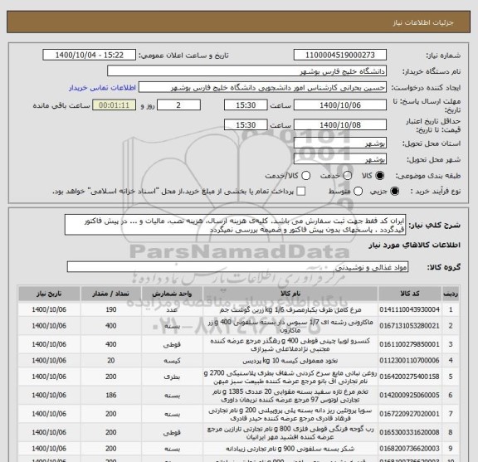This screenshot has width=478, height=462.
Task: Open the اطلاعات تماس خریدار link
Action: [102, 88]
